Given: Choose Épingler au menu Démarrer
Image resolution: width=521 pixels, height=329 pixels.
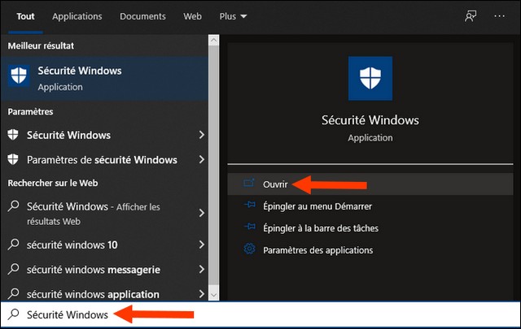Looking at the screenshot, I should [370, 206].
